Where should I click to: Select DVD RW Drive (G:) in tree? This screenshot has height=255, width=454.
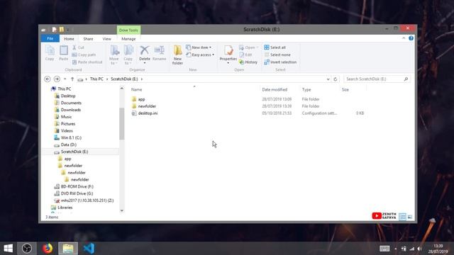click(77, 193)
